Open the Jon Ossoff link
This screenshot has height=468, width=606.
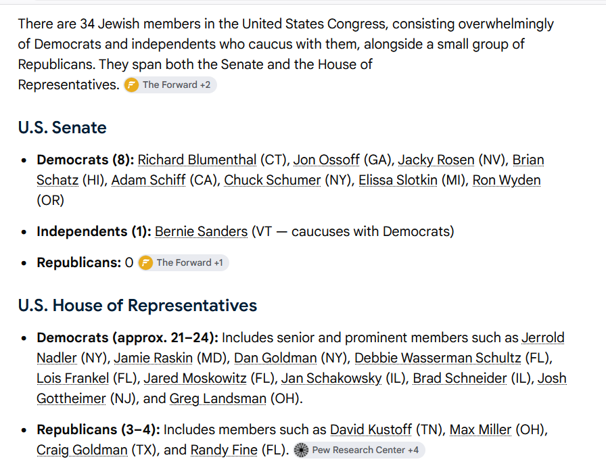327,160
